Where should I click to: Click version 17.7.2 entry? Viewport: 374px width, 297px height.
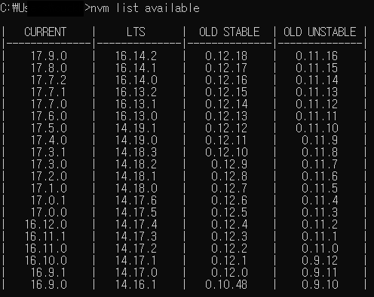coord(49,80)
